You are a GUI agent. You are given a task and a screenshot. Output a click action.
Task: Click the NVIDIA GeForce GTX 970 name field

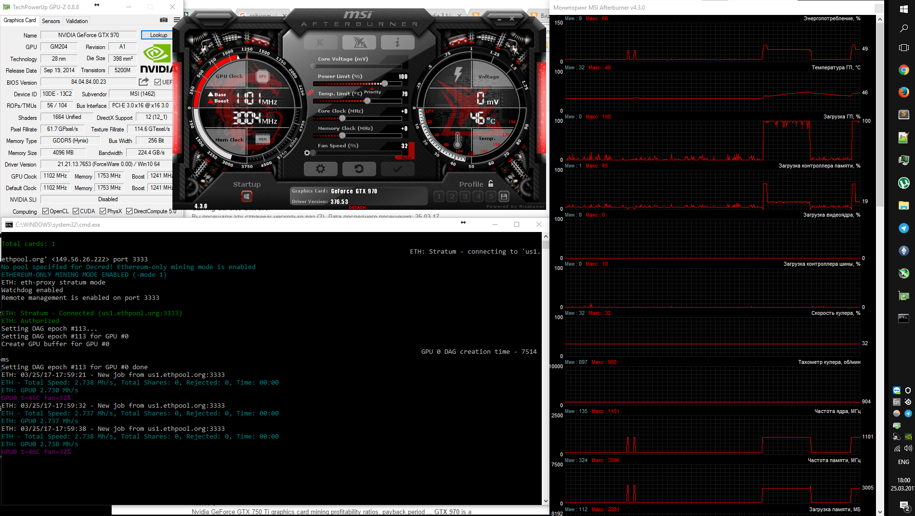(x=89, y=35)
